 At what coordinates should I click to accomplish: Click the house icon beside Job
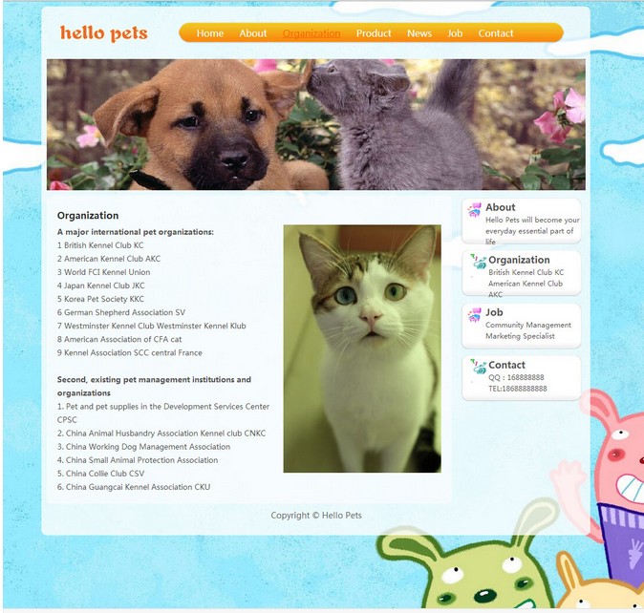click(474, 315)
